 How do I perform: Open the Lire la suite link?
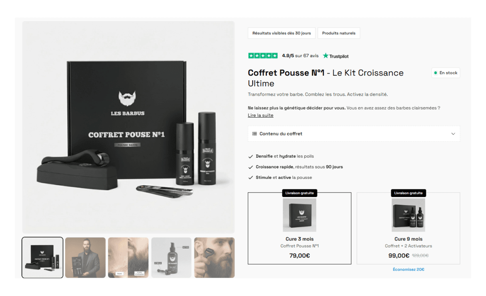pos(260,115)
